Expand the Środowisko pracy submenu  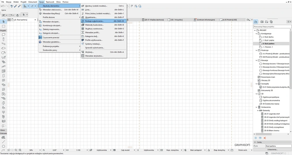coord(50,50)
